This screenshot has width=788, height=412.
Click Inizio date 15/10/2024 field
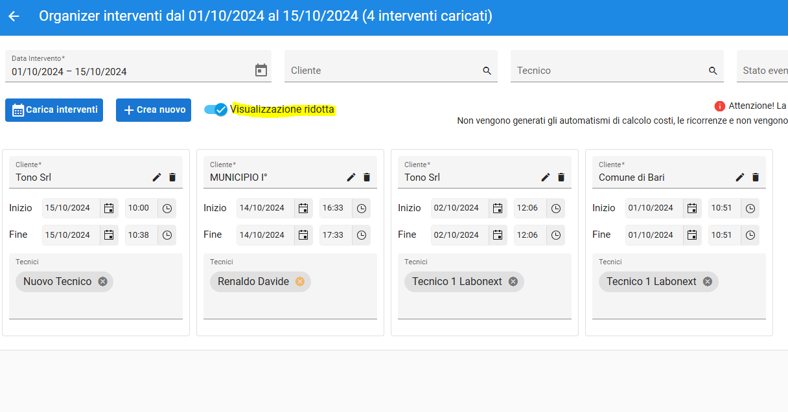[x=71, y=208]
